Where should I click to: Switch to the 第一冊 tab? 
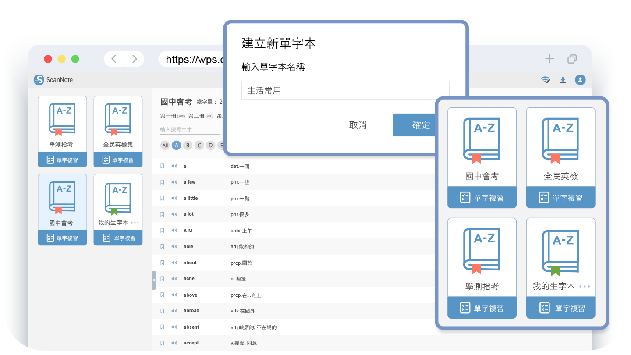pos(173,116)
